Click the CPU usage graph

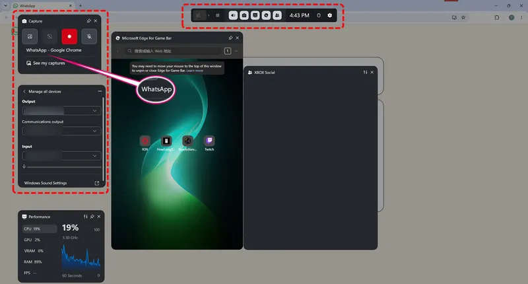pyautogui.click(x=81, y=257)
